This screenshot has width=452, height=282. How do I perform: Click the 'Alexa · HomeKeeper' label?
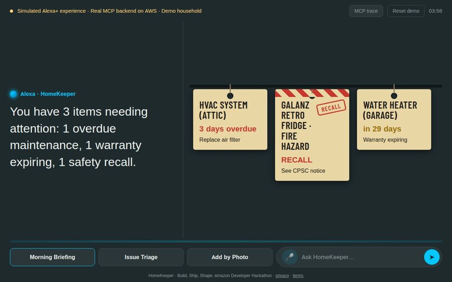pyautogui.click(x=48, y=94)
